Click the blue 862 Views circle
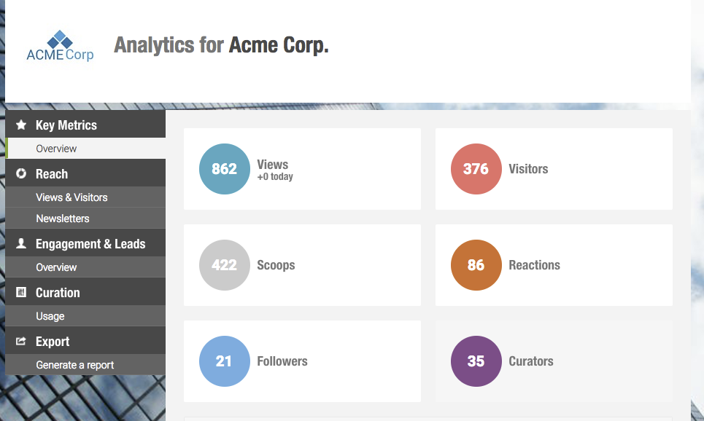704x421 pixels. tap(225, 169)
